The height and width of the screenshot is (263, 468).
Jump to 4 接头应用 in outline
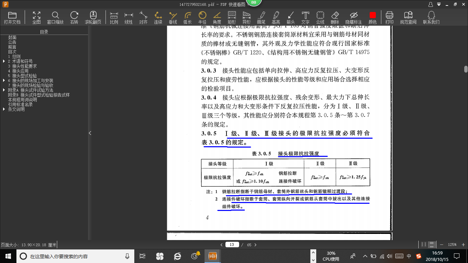coord(19,71)
